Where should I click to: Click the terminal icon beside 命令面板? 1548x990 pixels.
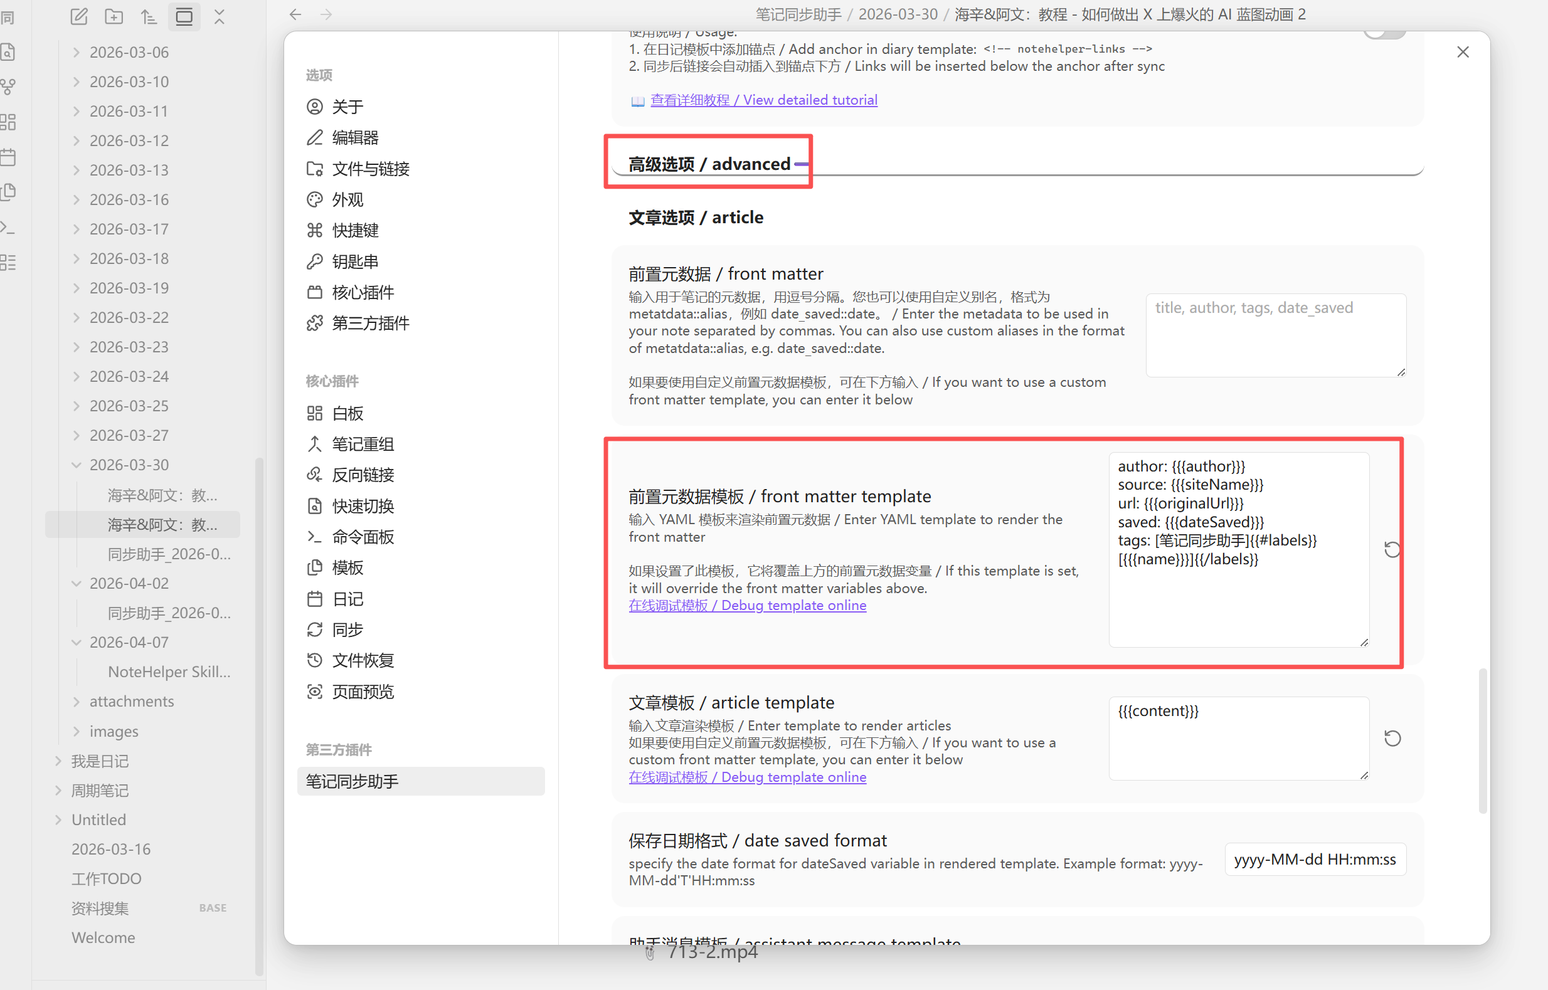pos(314,537)
